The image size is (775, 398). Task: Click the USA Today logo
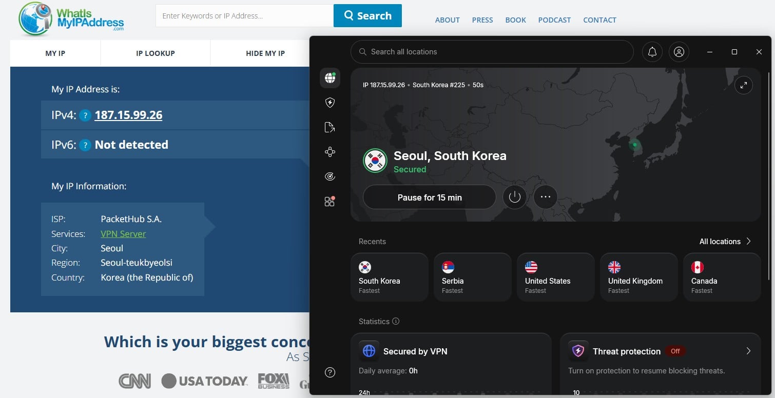pyautogui.click(x=205, y=381)
